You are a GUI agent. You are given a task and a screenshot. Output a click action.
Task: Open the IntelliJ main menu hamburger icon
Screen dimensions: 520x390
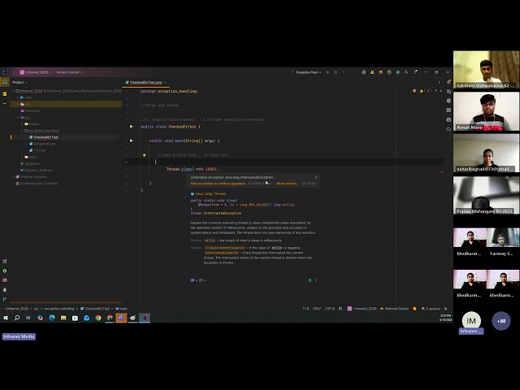point(14,72)
